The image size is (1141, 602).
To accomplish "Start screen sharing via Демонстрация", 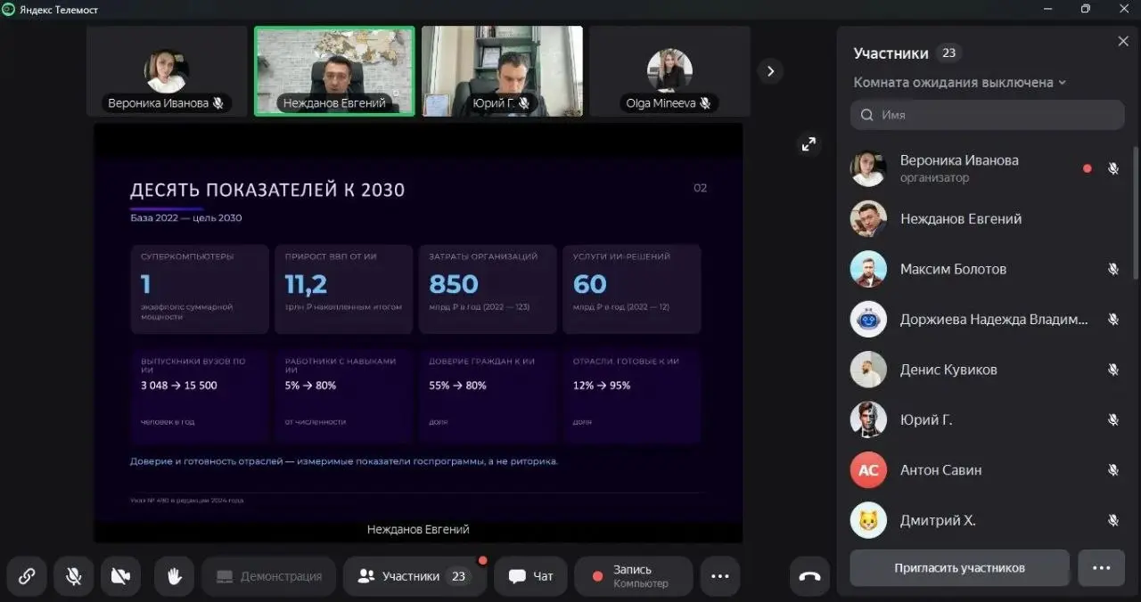I will [x=268, y=576].
